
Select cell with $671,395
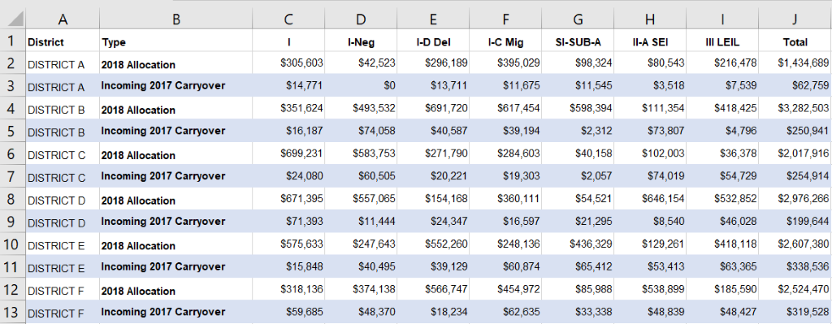pos(288,199)
